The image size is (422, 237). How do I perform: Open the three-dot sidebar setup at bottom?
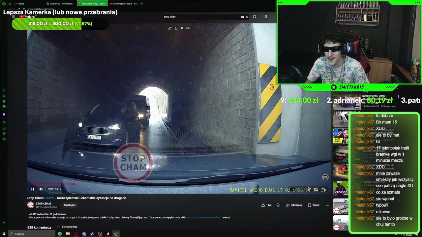pyautogui.click(x=4, y=227)
